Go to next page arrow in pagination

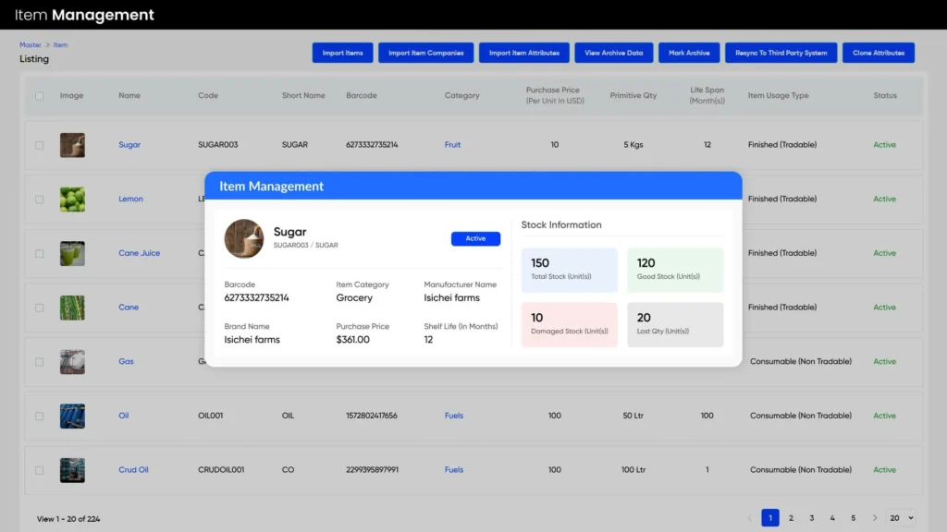click(x=875, y=518)
